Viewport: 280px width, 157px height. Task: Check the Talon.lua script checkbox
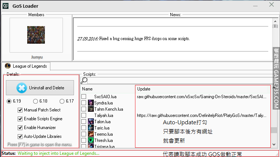(84, 121)
